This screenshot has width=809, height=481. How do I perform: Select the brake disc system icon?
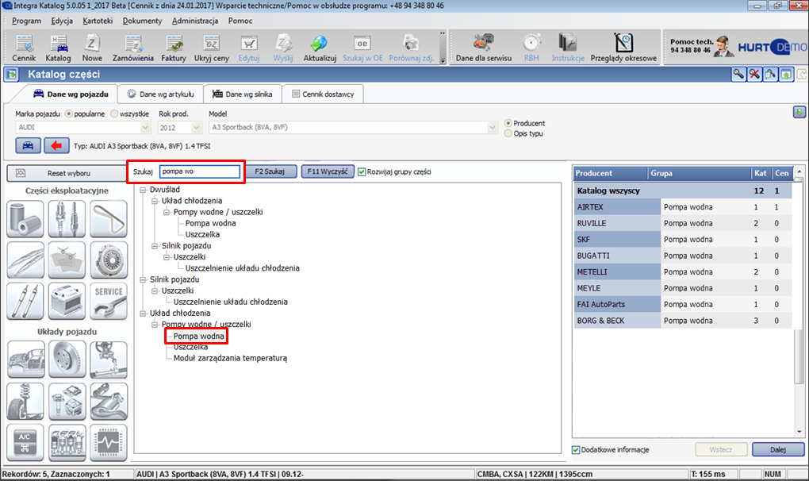(67, 360)
